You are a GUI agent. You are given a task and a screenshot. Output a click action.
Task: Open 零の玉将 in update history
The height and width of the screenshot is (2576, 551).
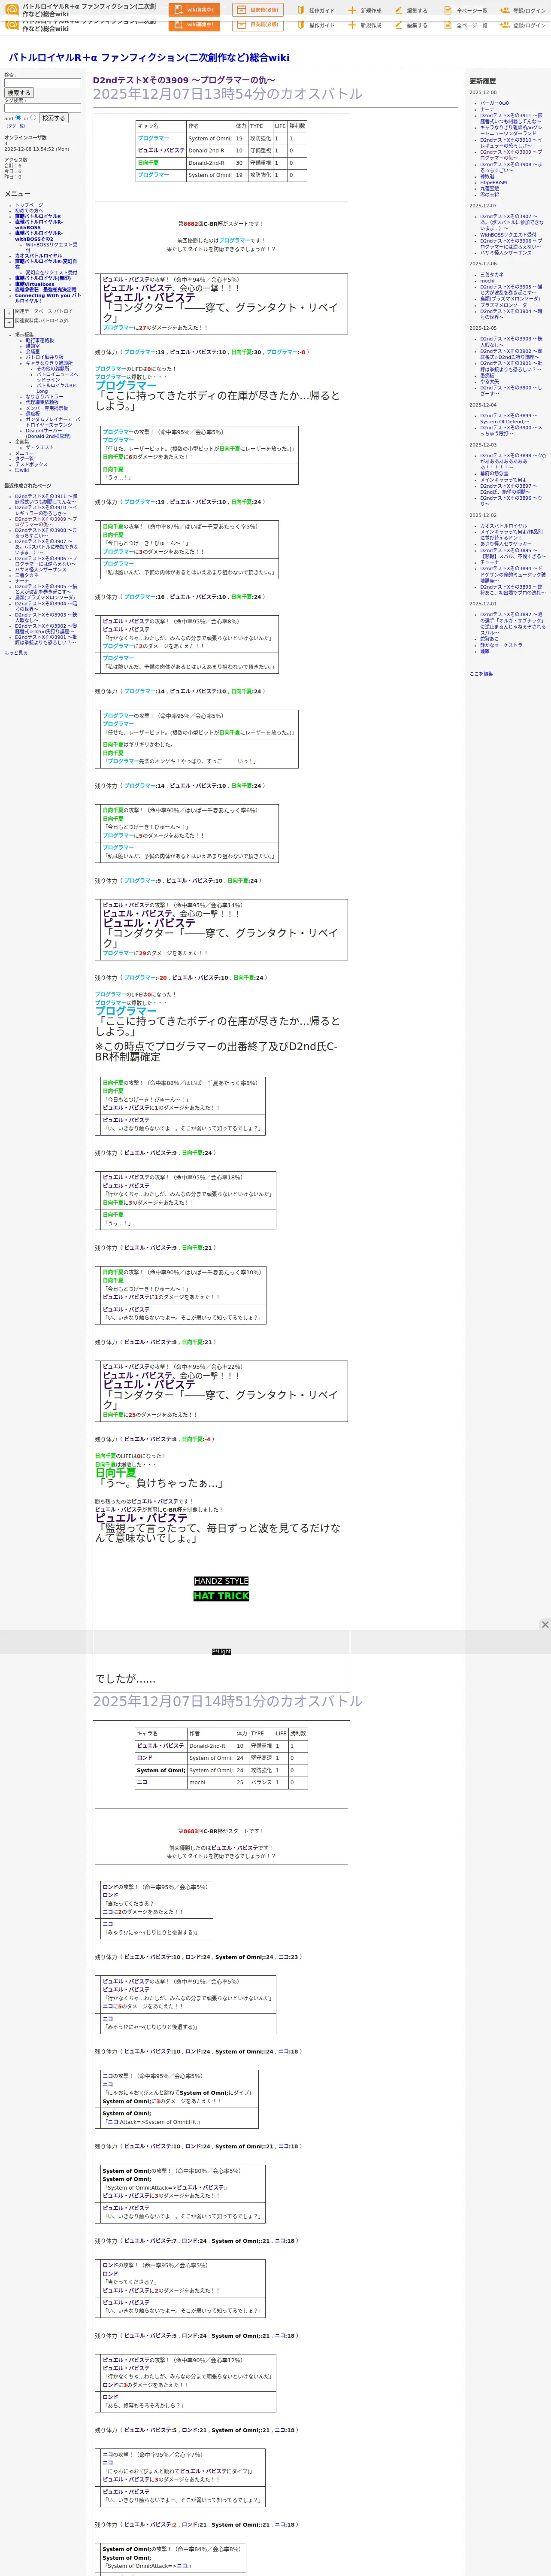tap(489, 195)
